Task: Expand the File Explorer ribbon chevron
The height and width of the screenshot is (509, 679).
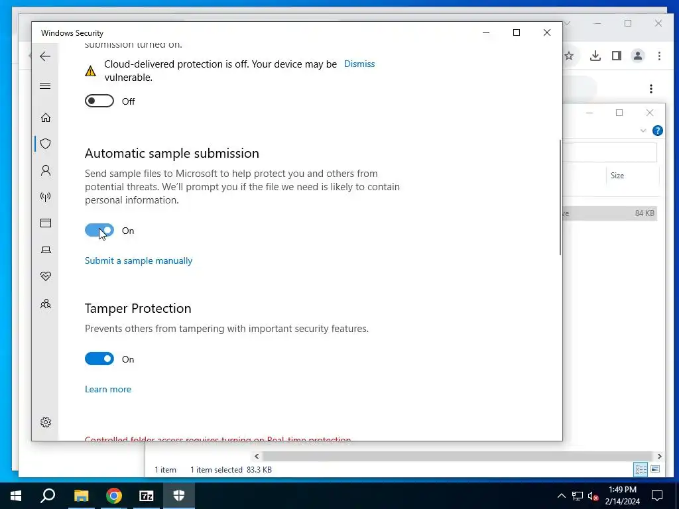Action: click(x=643, y=131)
